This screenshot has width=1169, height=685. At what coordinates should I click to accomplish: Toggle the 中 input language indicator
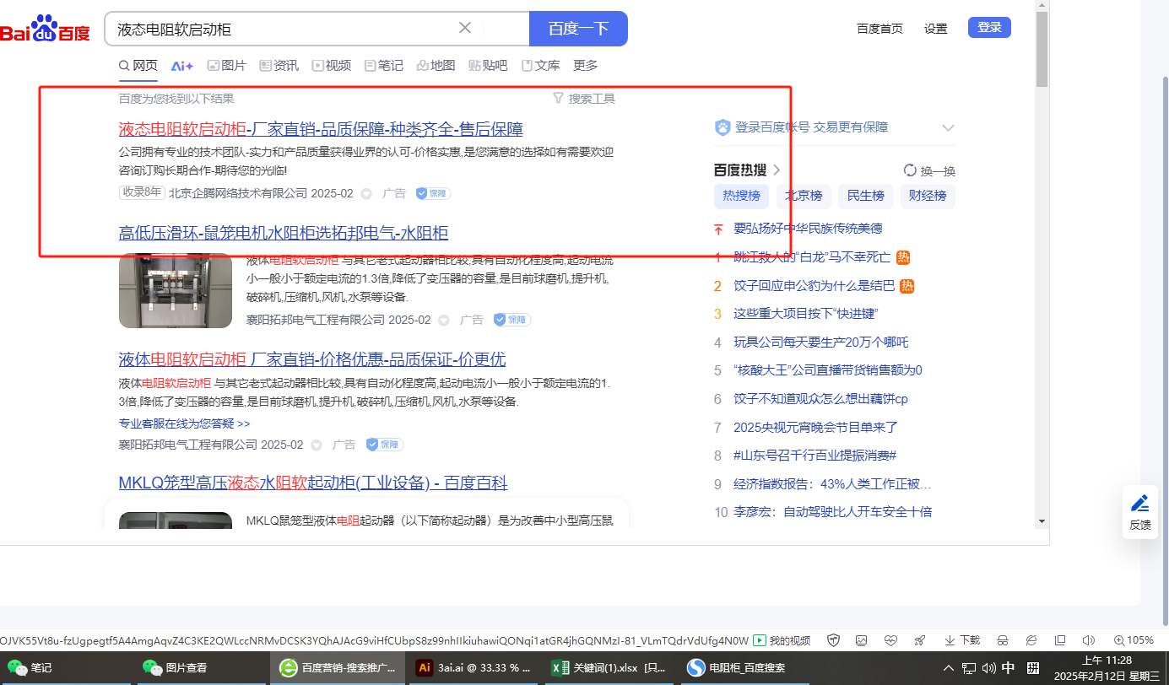pyautogui.click(x=1008, y=667)
